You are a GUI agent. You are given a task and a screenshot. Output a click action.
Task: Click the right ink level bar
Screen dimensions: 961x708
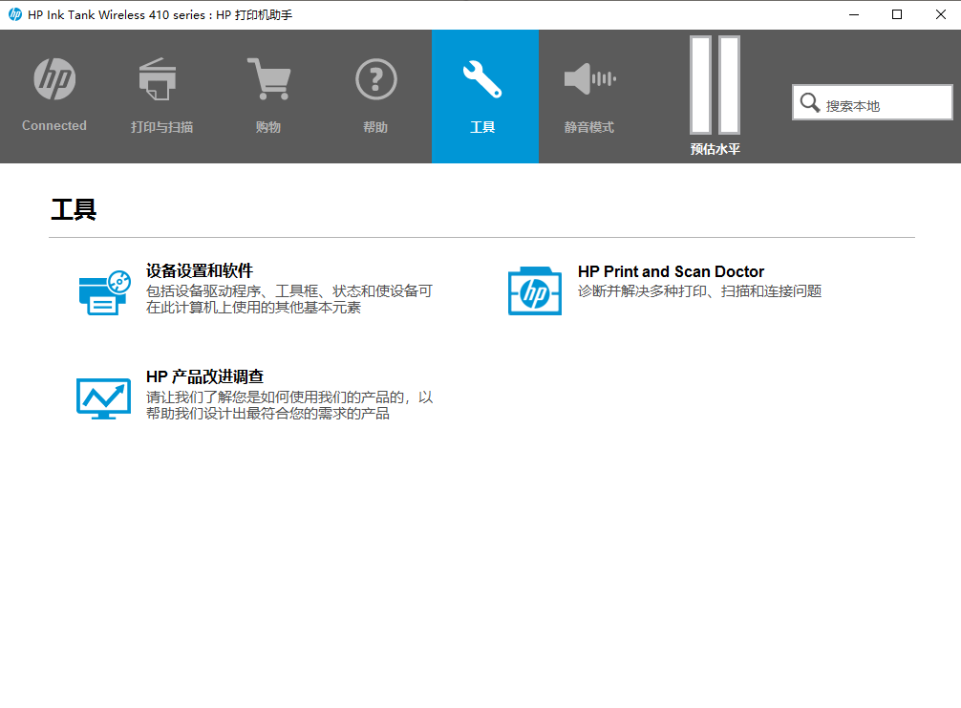[729, 84]
